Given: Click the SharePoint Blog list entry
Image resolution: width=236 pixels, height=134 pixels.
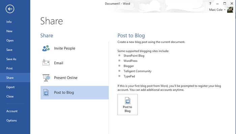Looking at the screenshot, I should pyautogui.click(x=134, y=56).
